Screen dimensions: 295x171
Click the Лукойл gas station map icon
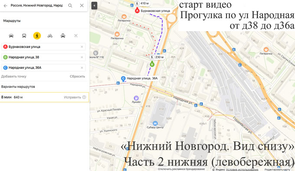[136, 98]
